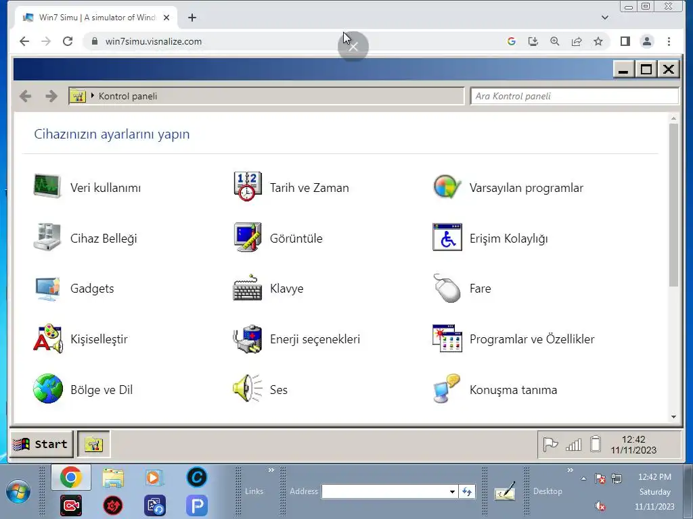
Task: Click the media player taskbar icon
Action: click(x=154, y=478)
